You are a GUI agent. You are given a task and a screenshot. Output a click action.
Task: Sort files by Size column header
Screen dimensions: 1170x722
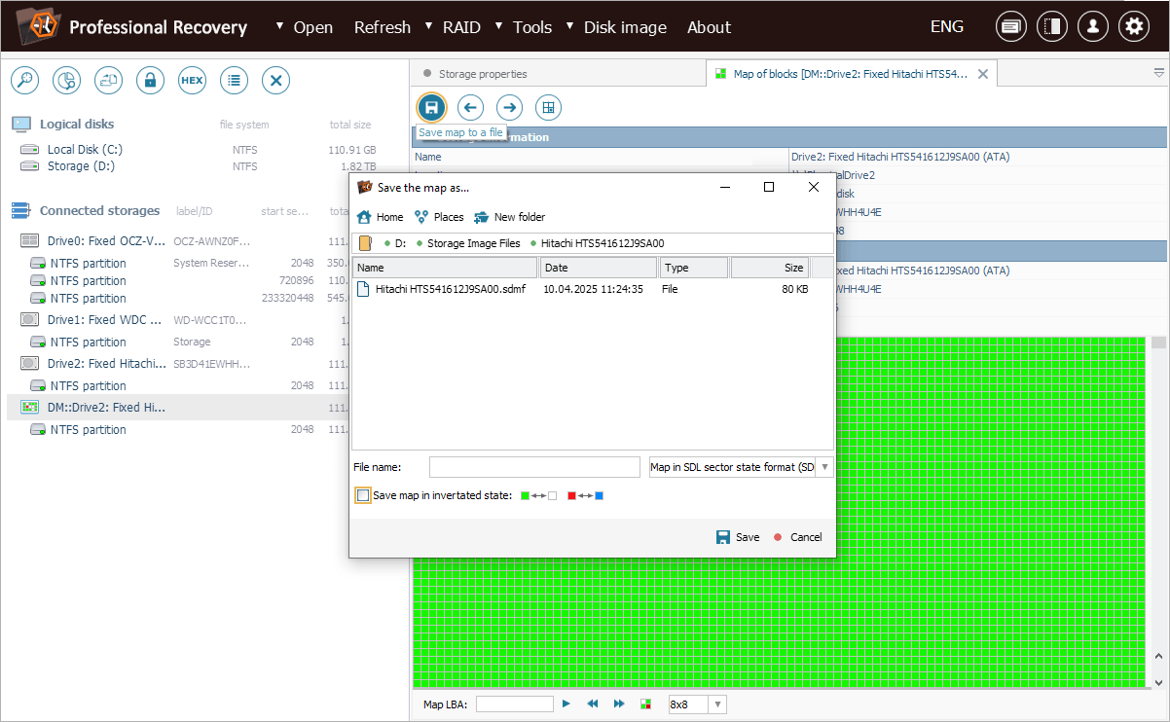[770, 268]
